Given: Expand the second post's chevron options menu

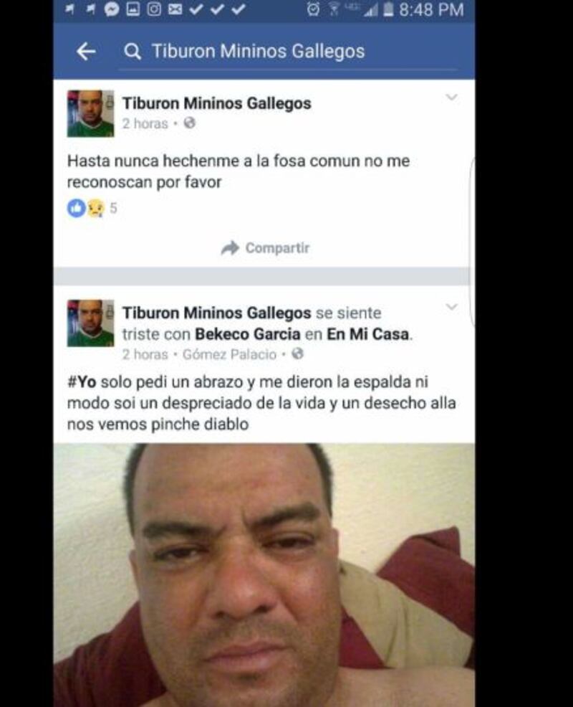Looking at the screenshot, I should tap(451, 307).
